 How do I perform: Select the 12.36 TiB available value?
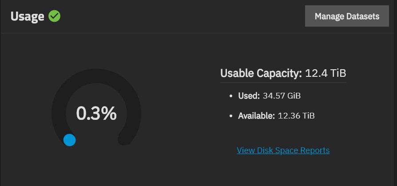(x=296, y=116)
